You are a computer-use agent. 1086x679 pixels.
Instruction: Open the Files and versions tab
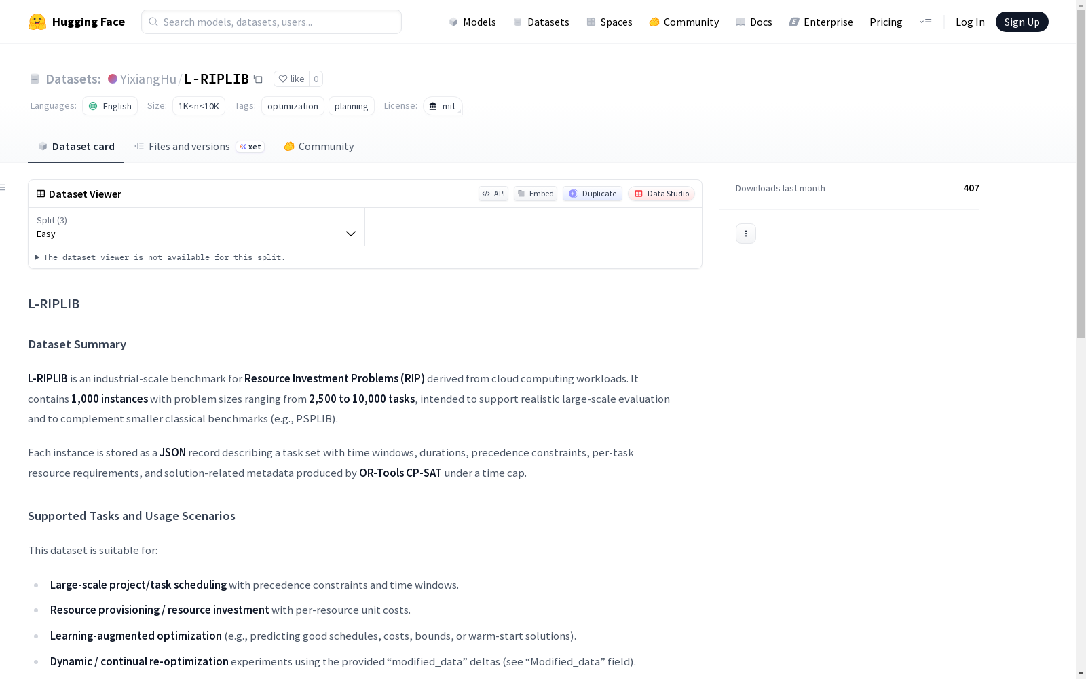point(200,147)
